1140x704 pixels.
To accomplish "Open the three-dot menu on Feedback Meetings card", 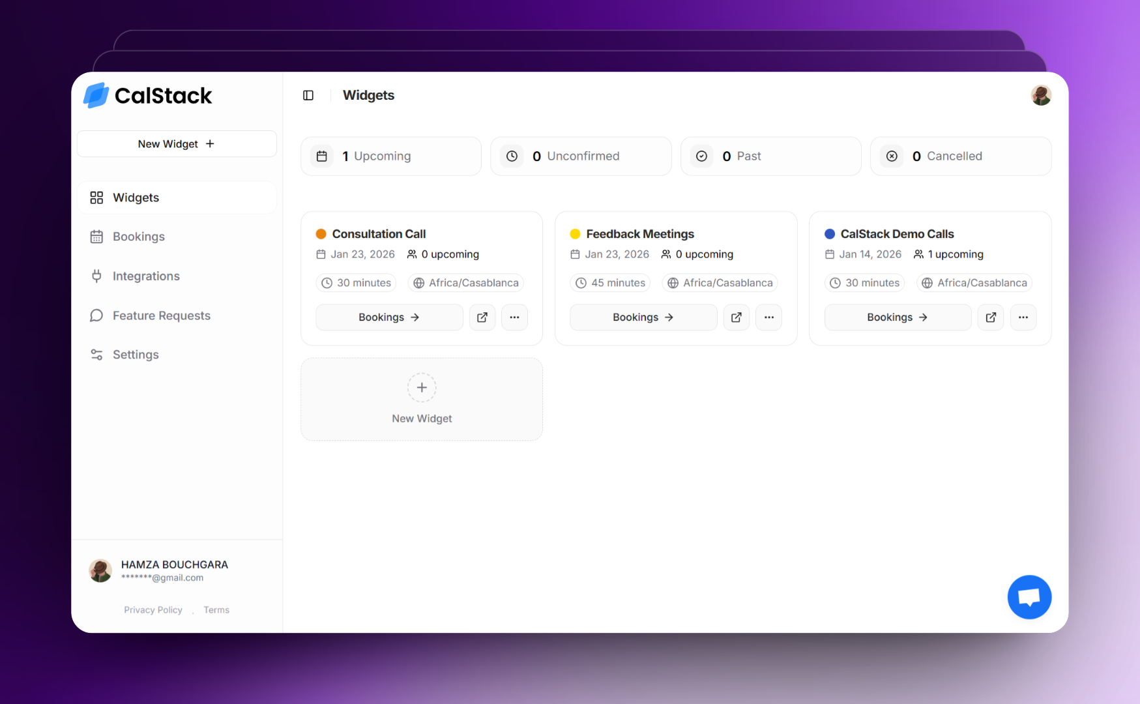I will click(768, 317).
